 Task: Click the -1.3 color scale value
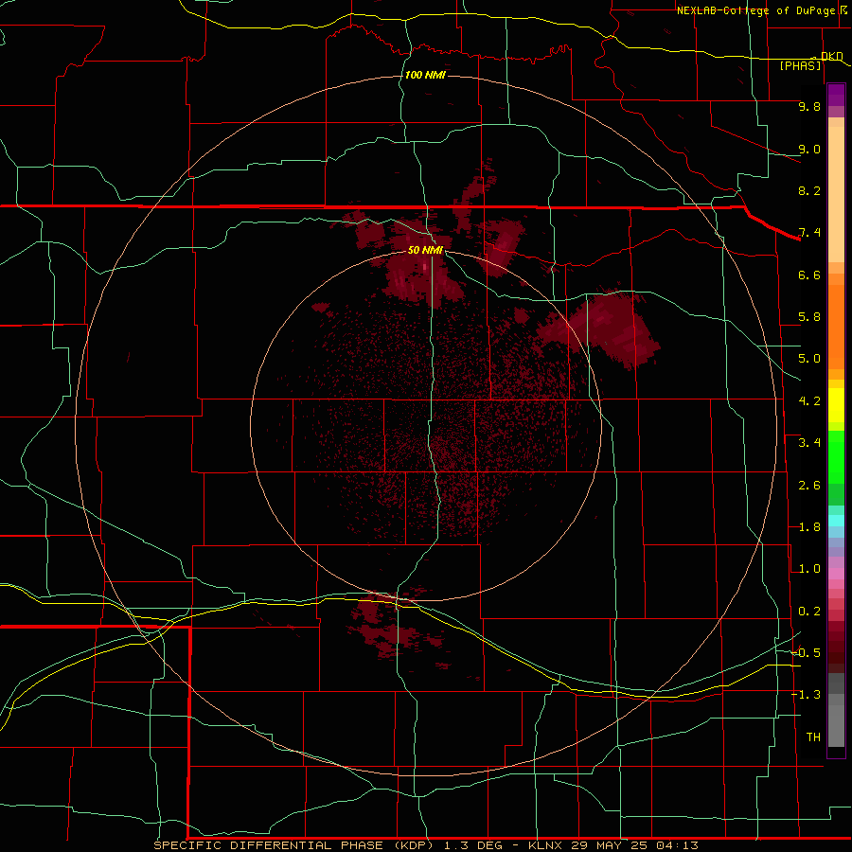(x=807, y=695)
